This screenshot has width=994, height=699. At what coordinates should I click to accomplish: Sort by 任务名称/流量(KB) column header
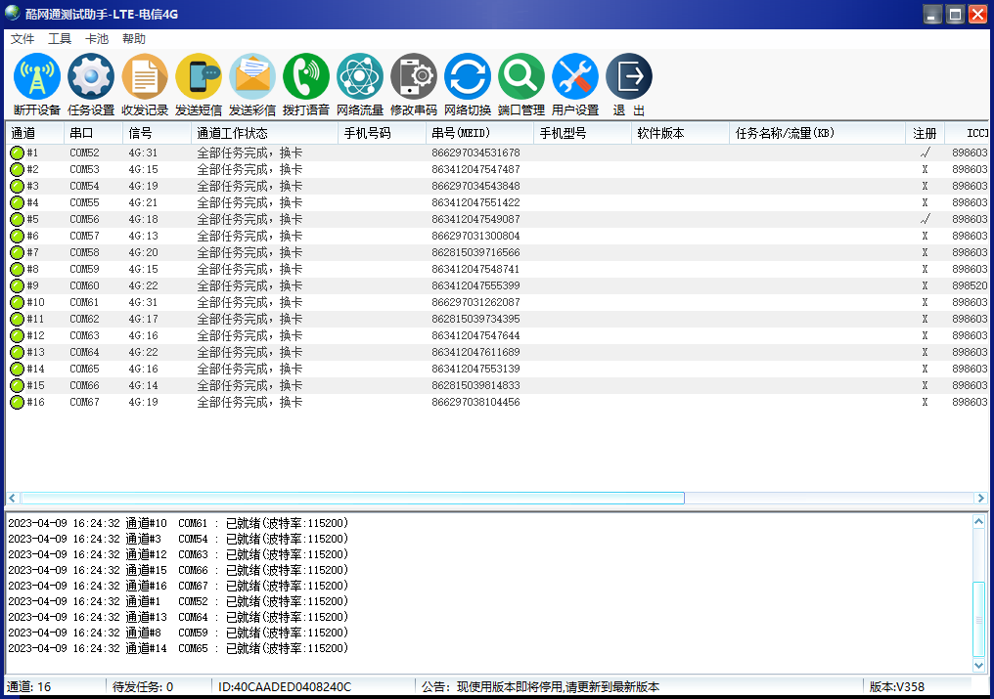817,133
